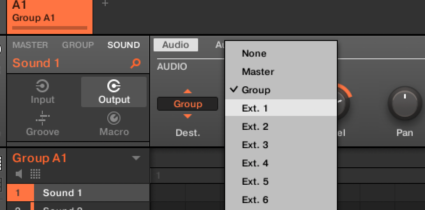Open the Dest. Group selector box

(x=187, y=104)
